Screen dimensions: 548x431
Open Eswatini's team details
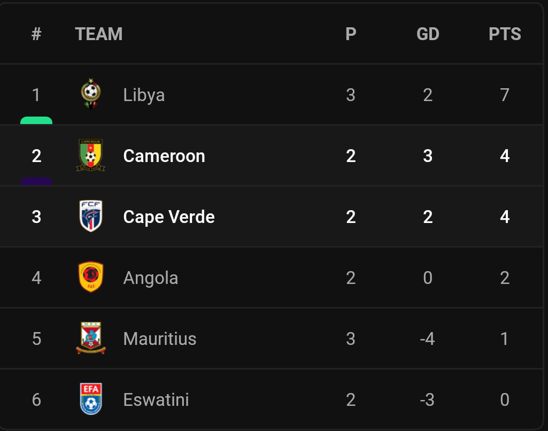point(156,399)
